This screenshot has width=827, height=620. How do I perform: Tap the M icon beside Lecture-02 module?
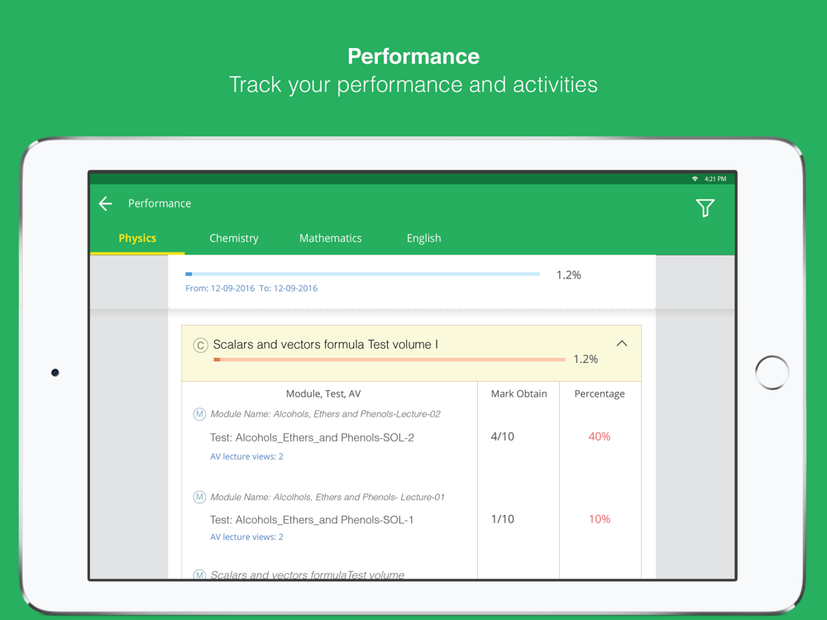point(199,414)
